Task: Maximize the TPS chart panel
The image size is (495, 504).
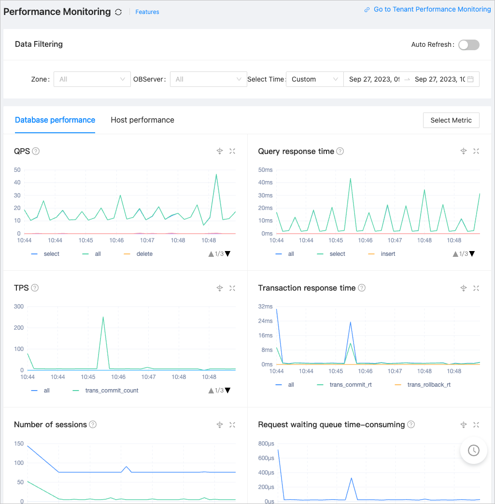Action: point(232,288)
